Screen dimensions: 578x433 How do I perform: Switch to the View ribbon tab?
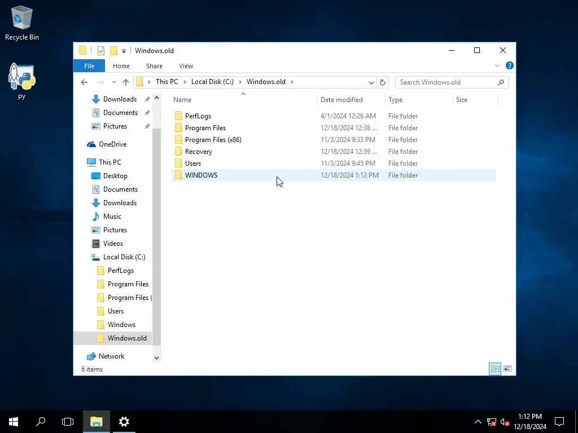(186, 66)
